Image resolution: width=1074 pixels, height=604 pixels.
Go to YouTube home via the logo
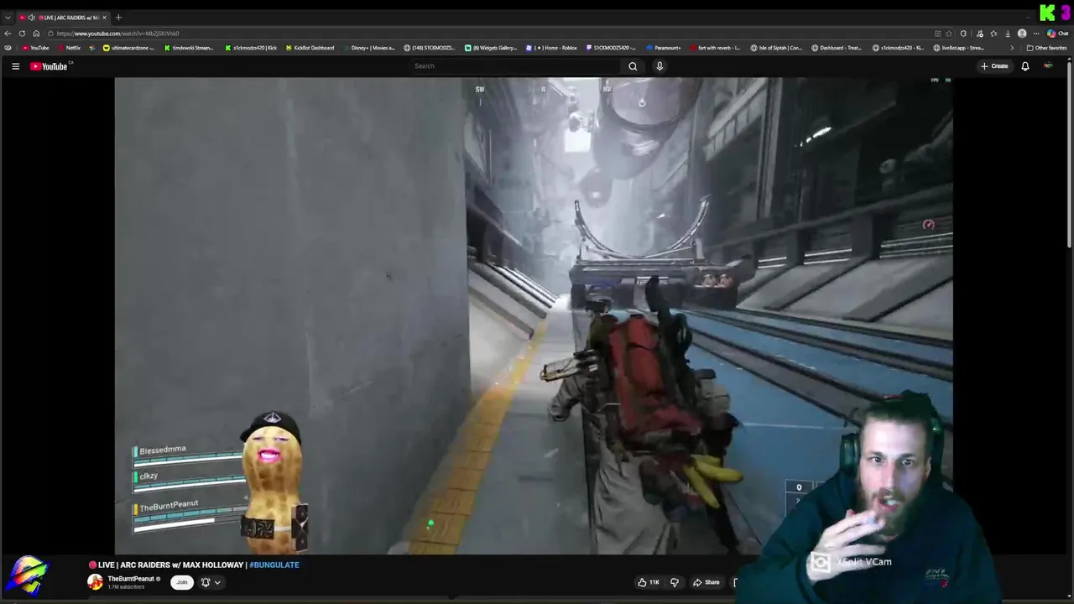[x=49, y=66]
